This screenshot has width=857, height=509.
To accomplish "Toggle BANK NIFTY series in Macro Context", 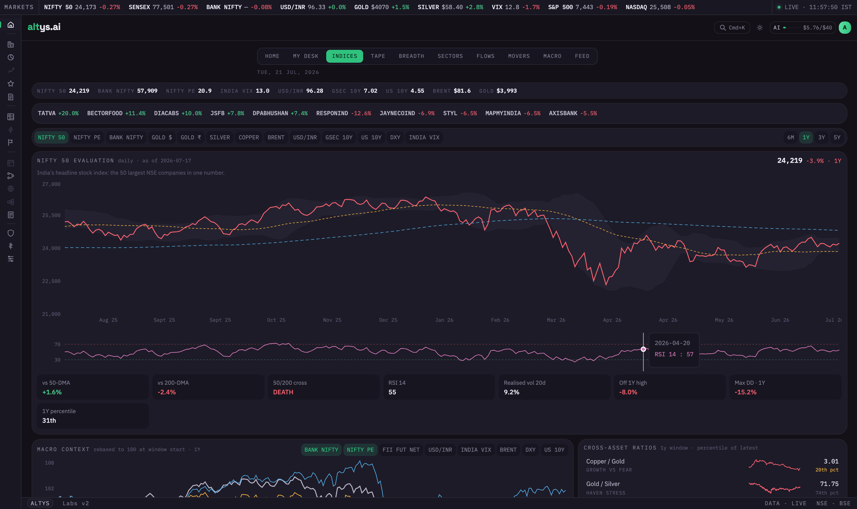I will [321, 450].
